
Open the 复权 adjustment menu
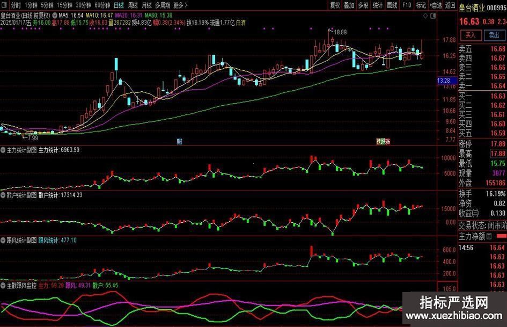(335, 5)
